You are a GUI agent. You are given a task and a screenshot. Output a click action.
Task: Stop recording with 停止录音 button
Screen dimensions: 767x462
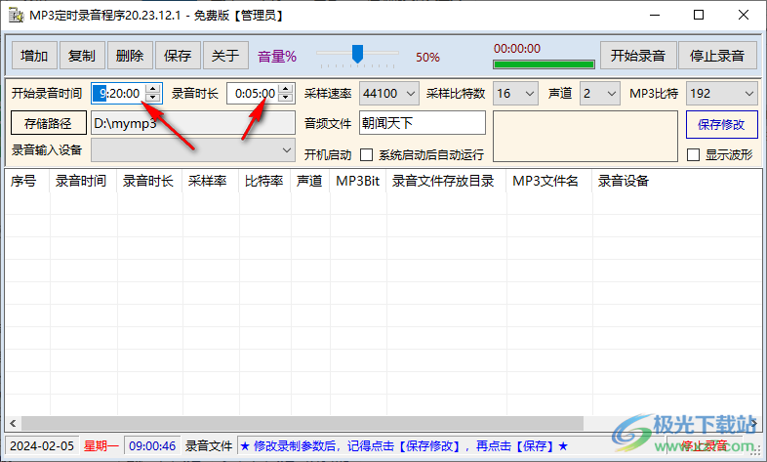716,56
